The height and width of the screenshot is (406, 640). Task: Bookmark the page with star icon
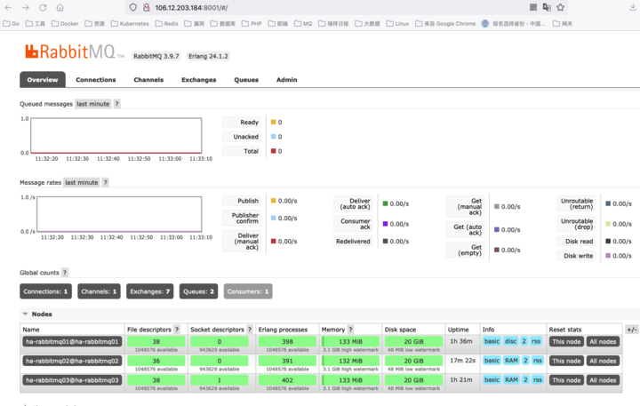point(560,7)
